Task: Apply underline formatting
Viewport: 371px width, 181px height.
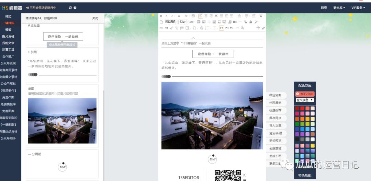Action: [x=172, y=16]
